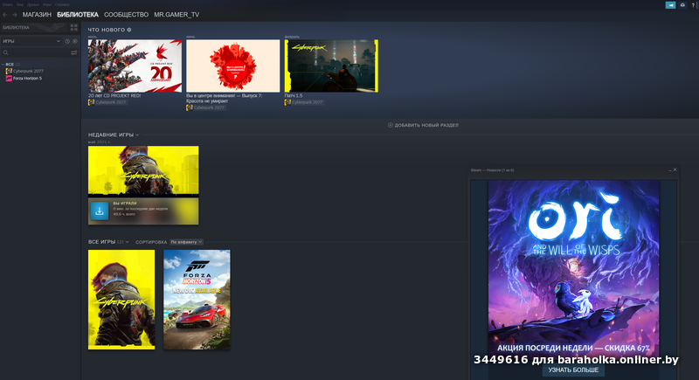
Task: Click the download icon on Cyberpunk card
Action: [x=100, y=211]
